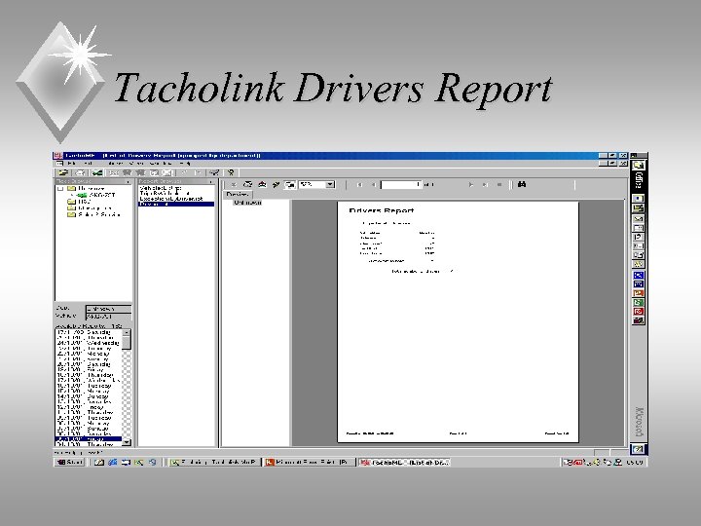This screenshot has height=526, width=701.
Task: Click the printer icon in the main toolbar
Action: (81, 172)
